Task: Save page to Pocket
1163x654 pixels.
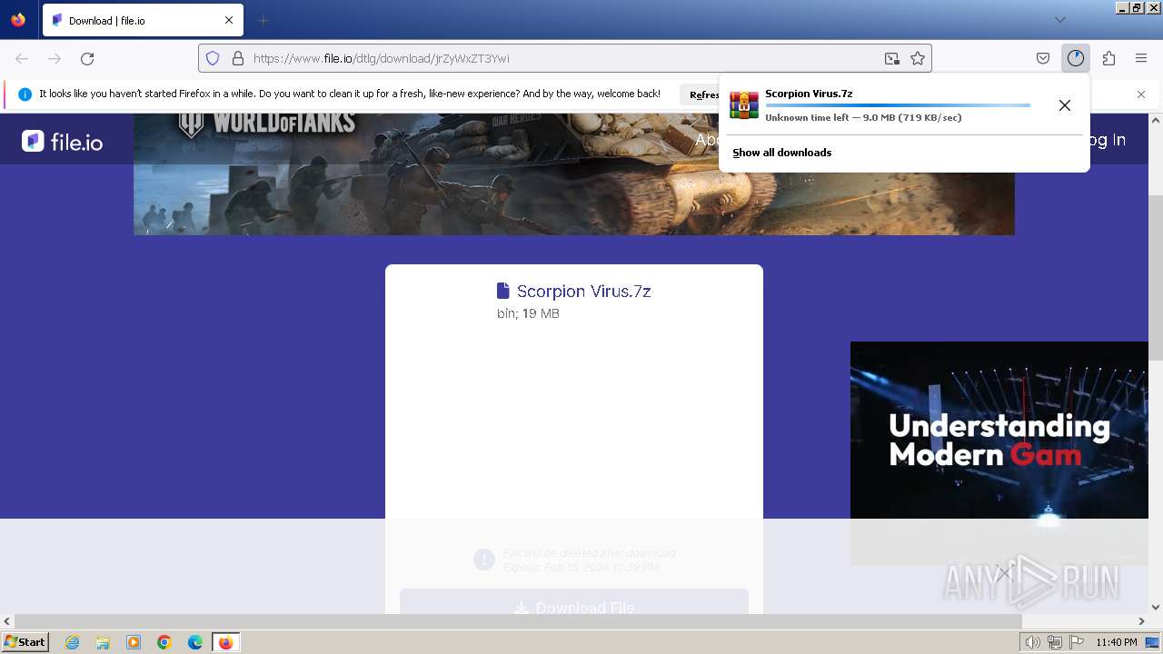Action: click(1043, 58)
